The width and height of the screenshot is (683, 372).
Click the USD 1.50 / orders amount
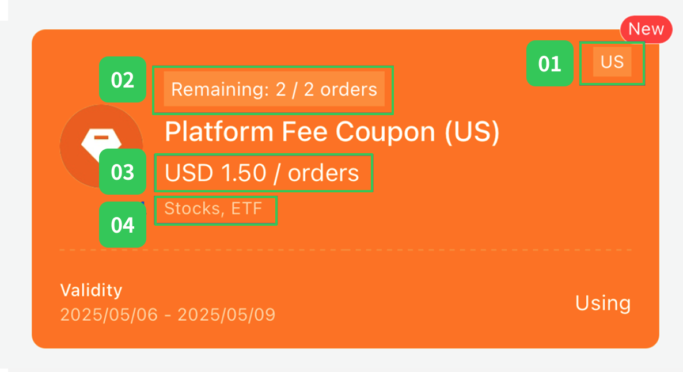click(262, 173)
